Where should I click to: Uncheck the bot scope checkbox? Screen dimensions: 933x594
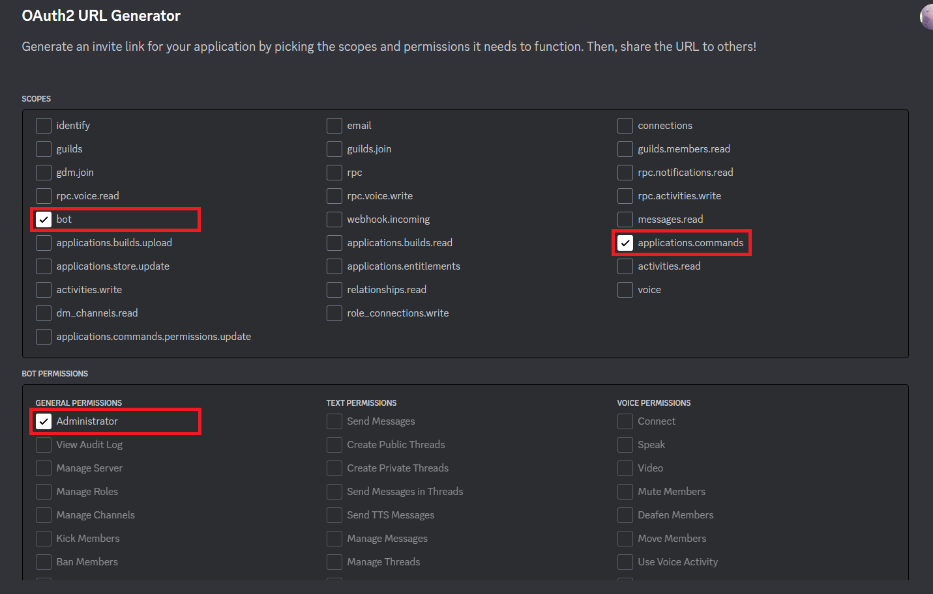pos(44,219)
